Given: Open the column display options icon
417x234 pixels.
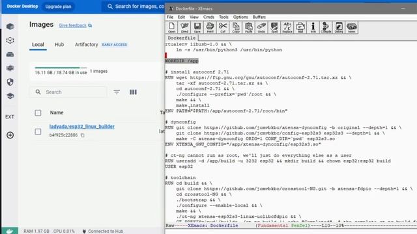Looking at the screenshot, I should tap(133, 92).
